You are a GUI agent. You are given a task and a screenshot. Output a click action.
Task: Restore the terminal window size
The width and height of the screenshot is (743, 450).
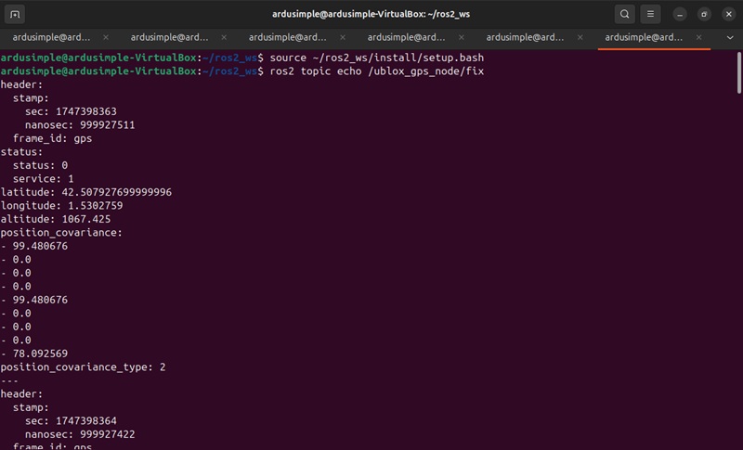704,14
